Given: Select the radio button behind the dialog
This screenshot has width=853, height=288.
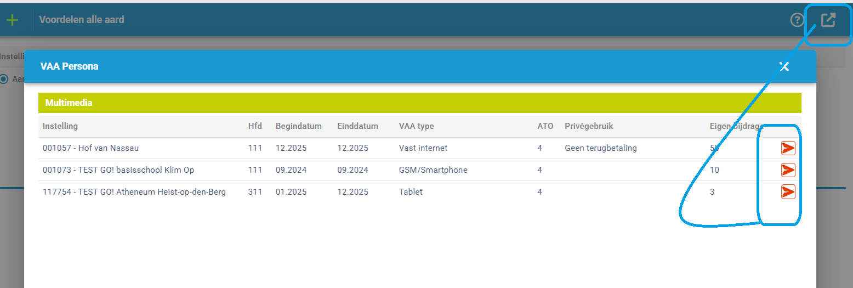Looking at the screenshot, I should (4, 79).
